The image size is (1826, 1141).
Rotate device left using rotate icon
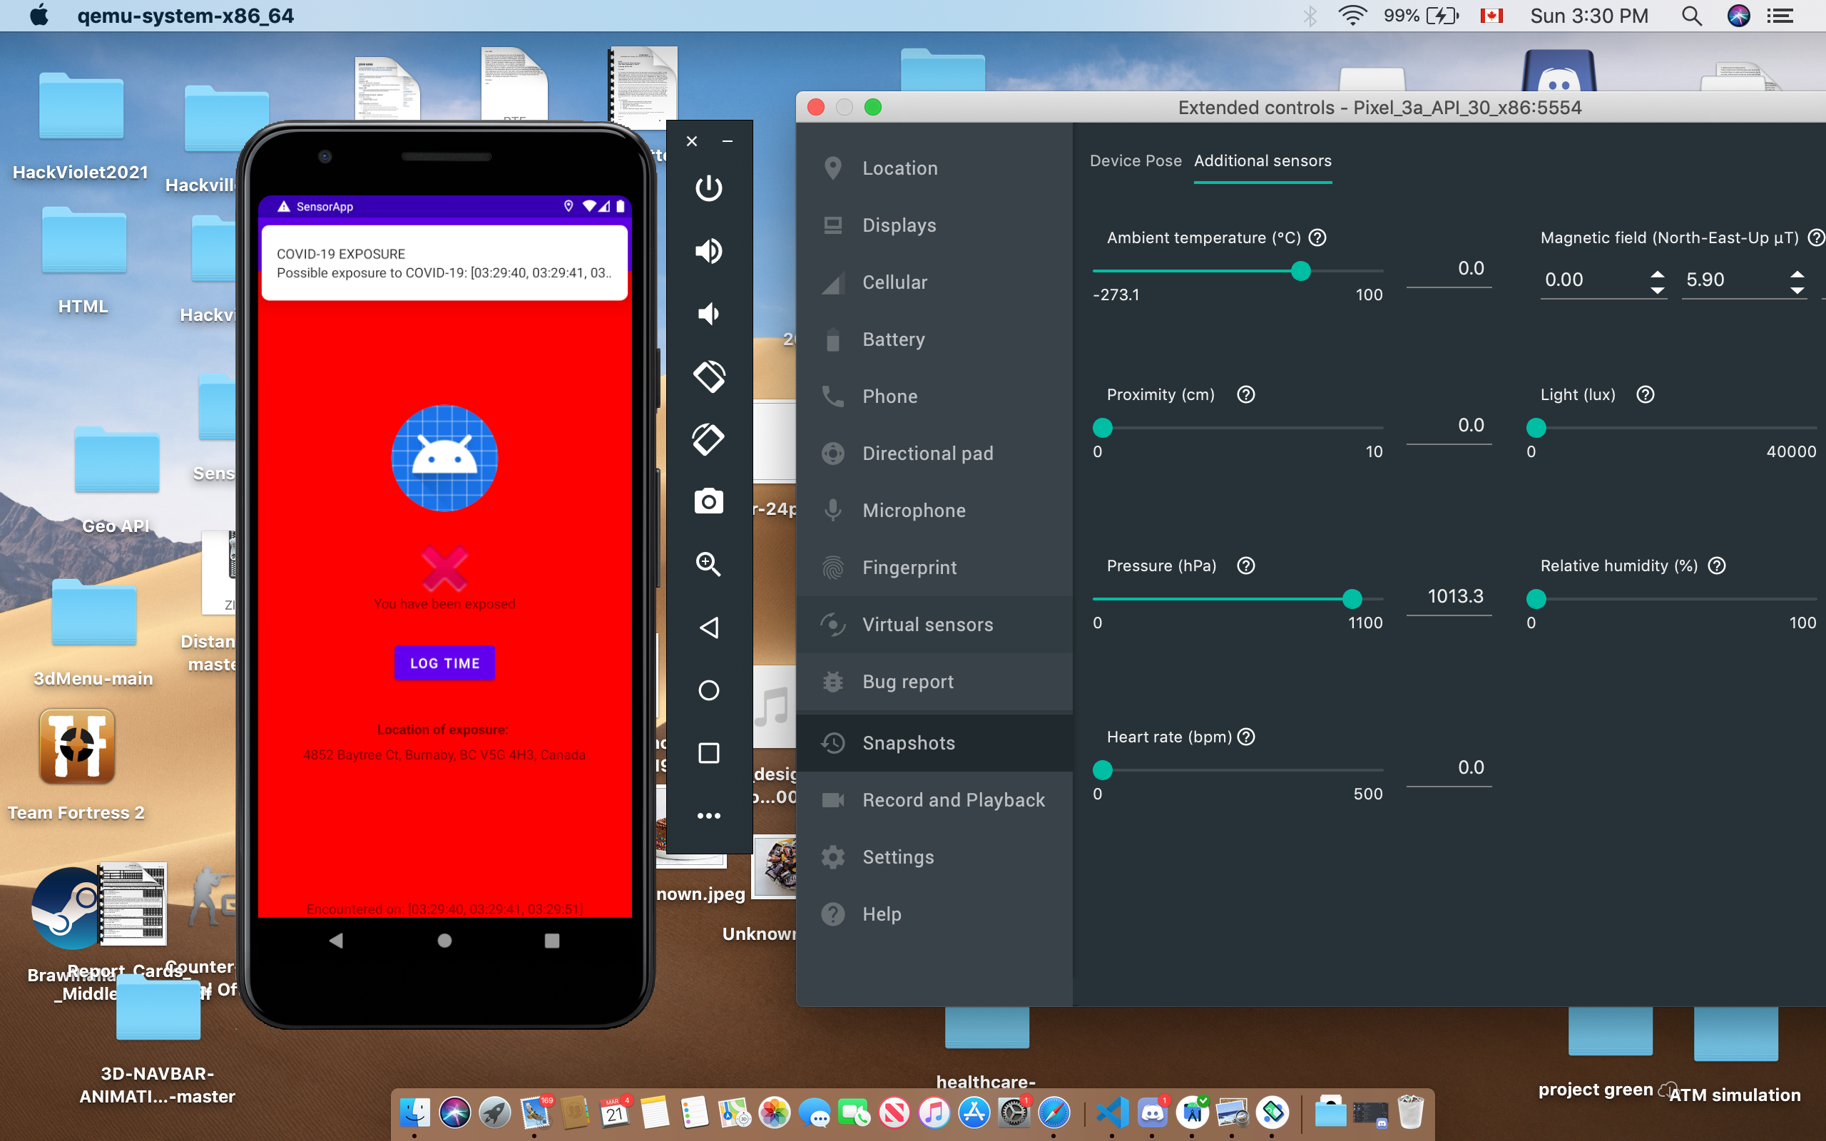pyautogui.click(x=708, y=376)
